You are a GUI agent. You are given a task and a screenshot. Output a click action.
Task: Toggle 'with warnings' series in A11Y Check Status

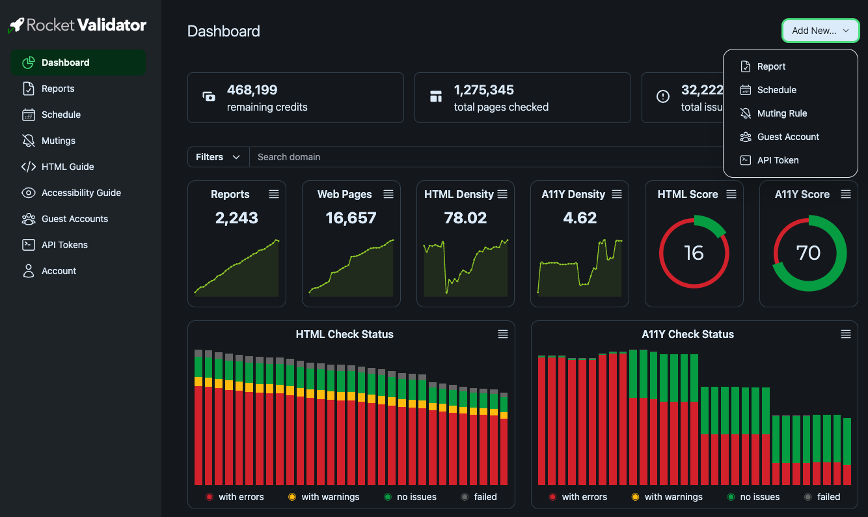point(667,497)
